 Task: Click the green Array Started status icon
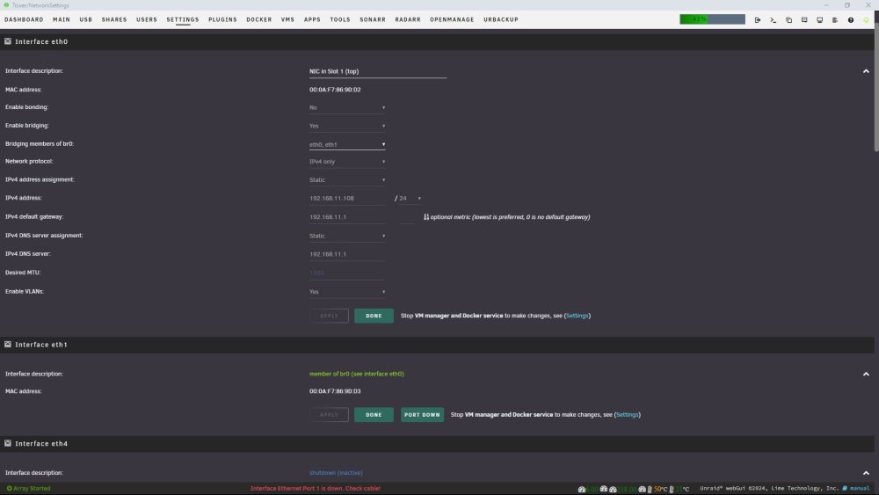(x=9, y=488)
